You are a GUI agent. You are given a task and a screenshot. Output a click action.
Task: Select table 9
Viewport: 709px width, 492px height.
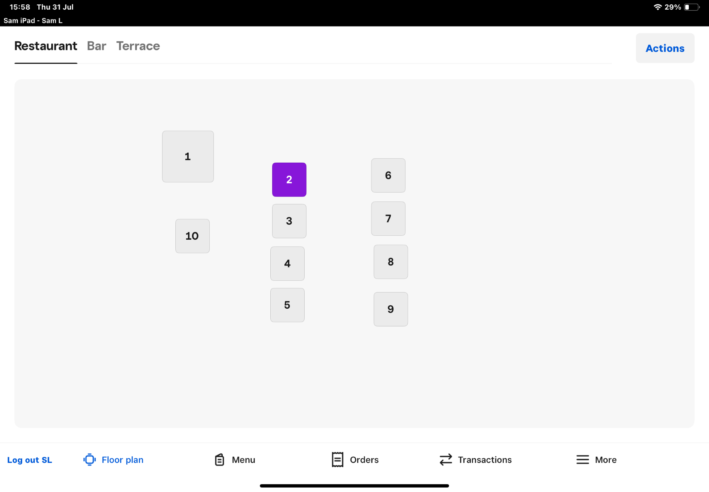point(391,309)
